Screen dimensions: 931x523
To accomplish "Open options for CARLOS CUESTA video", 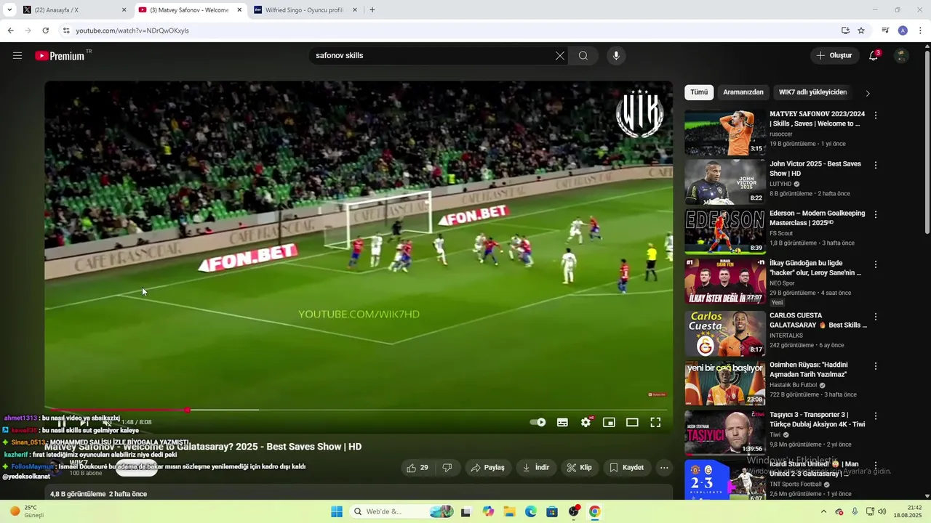I will (876, 317).
